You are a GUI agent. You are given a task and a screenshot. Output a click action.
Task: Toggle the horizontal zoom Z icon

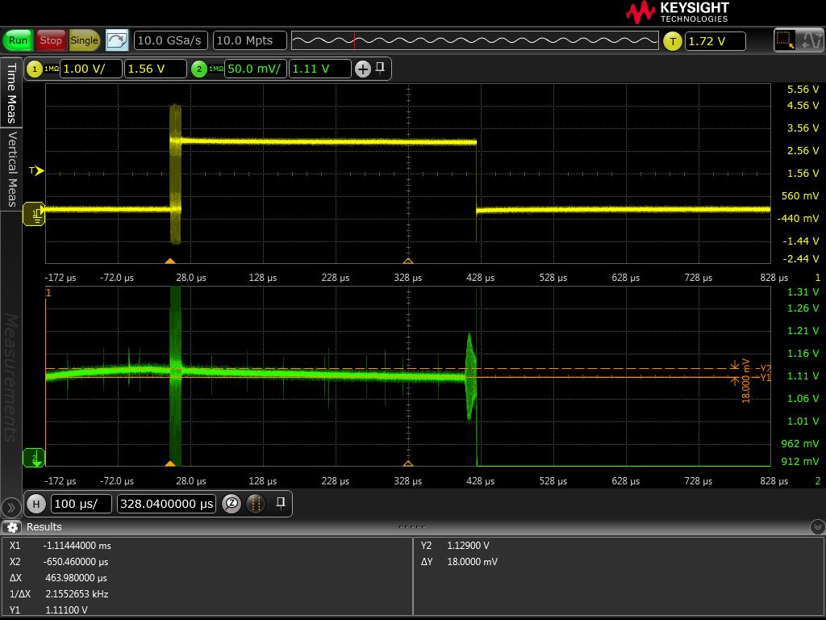(232, 504)
